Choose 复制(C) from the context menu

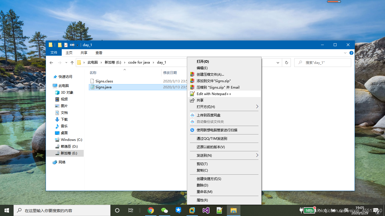(224, 170)
